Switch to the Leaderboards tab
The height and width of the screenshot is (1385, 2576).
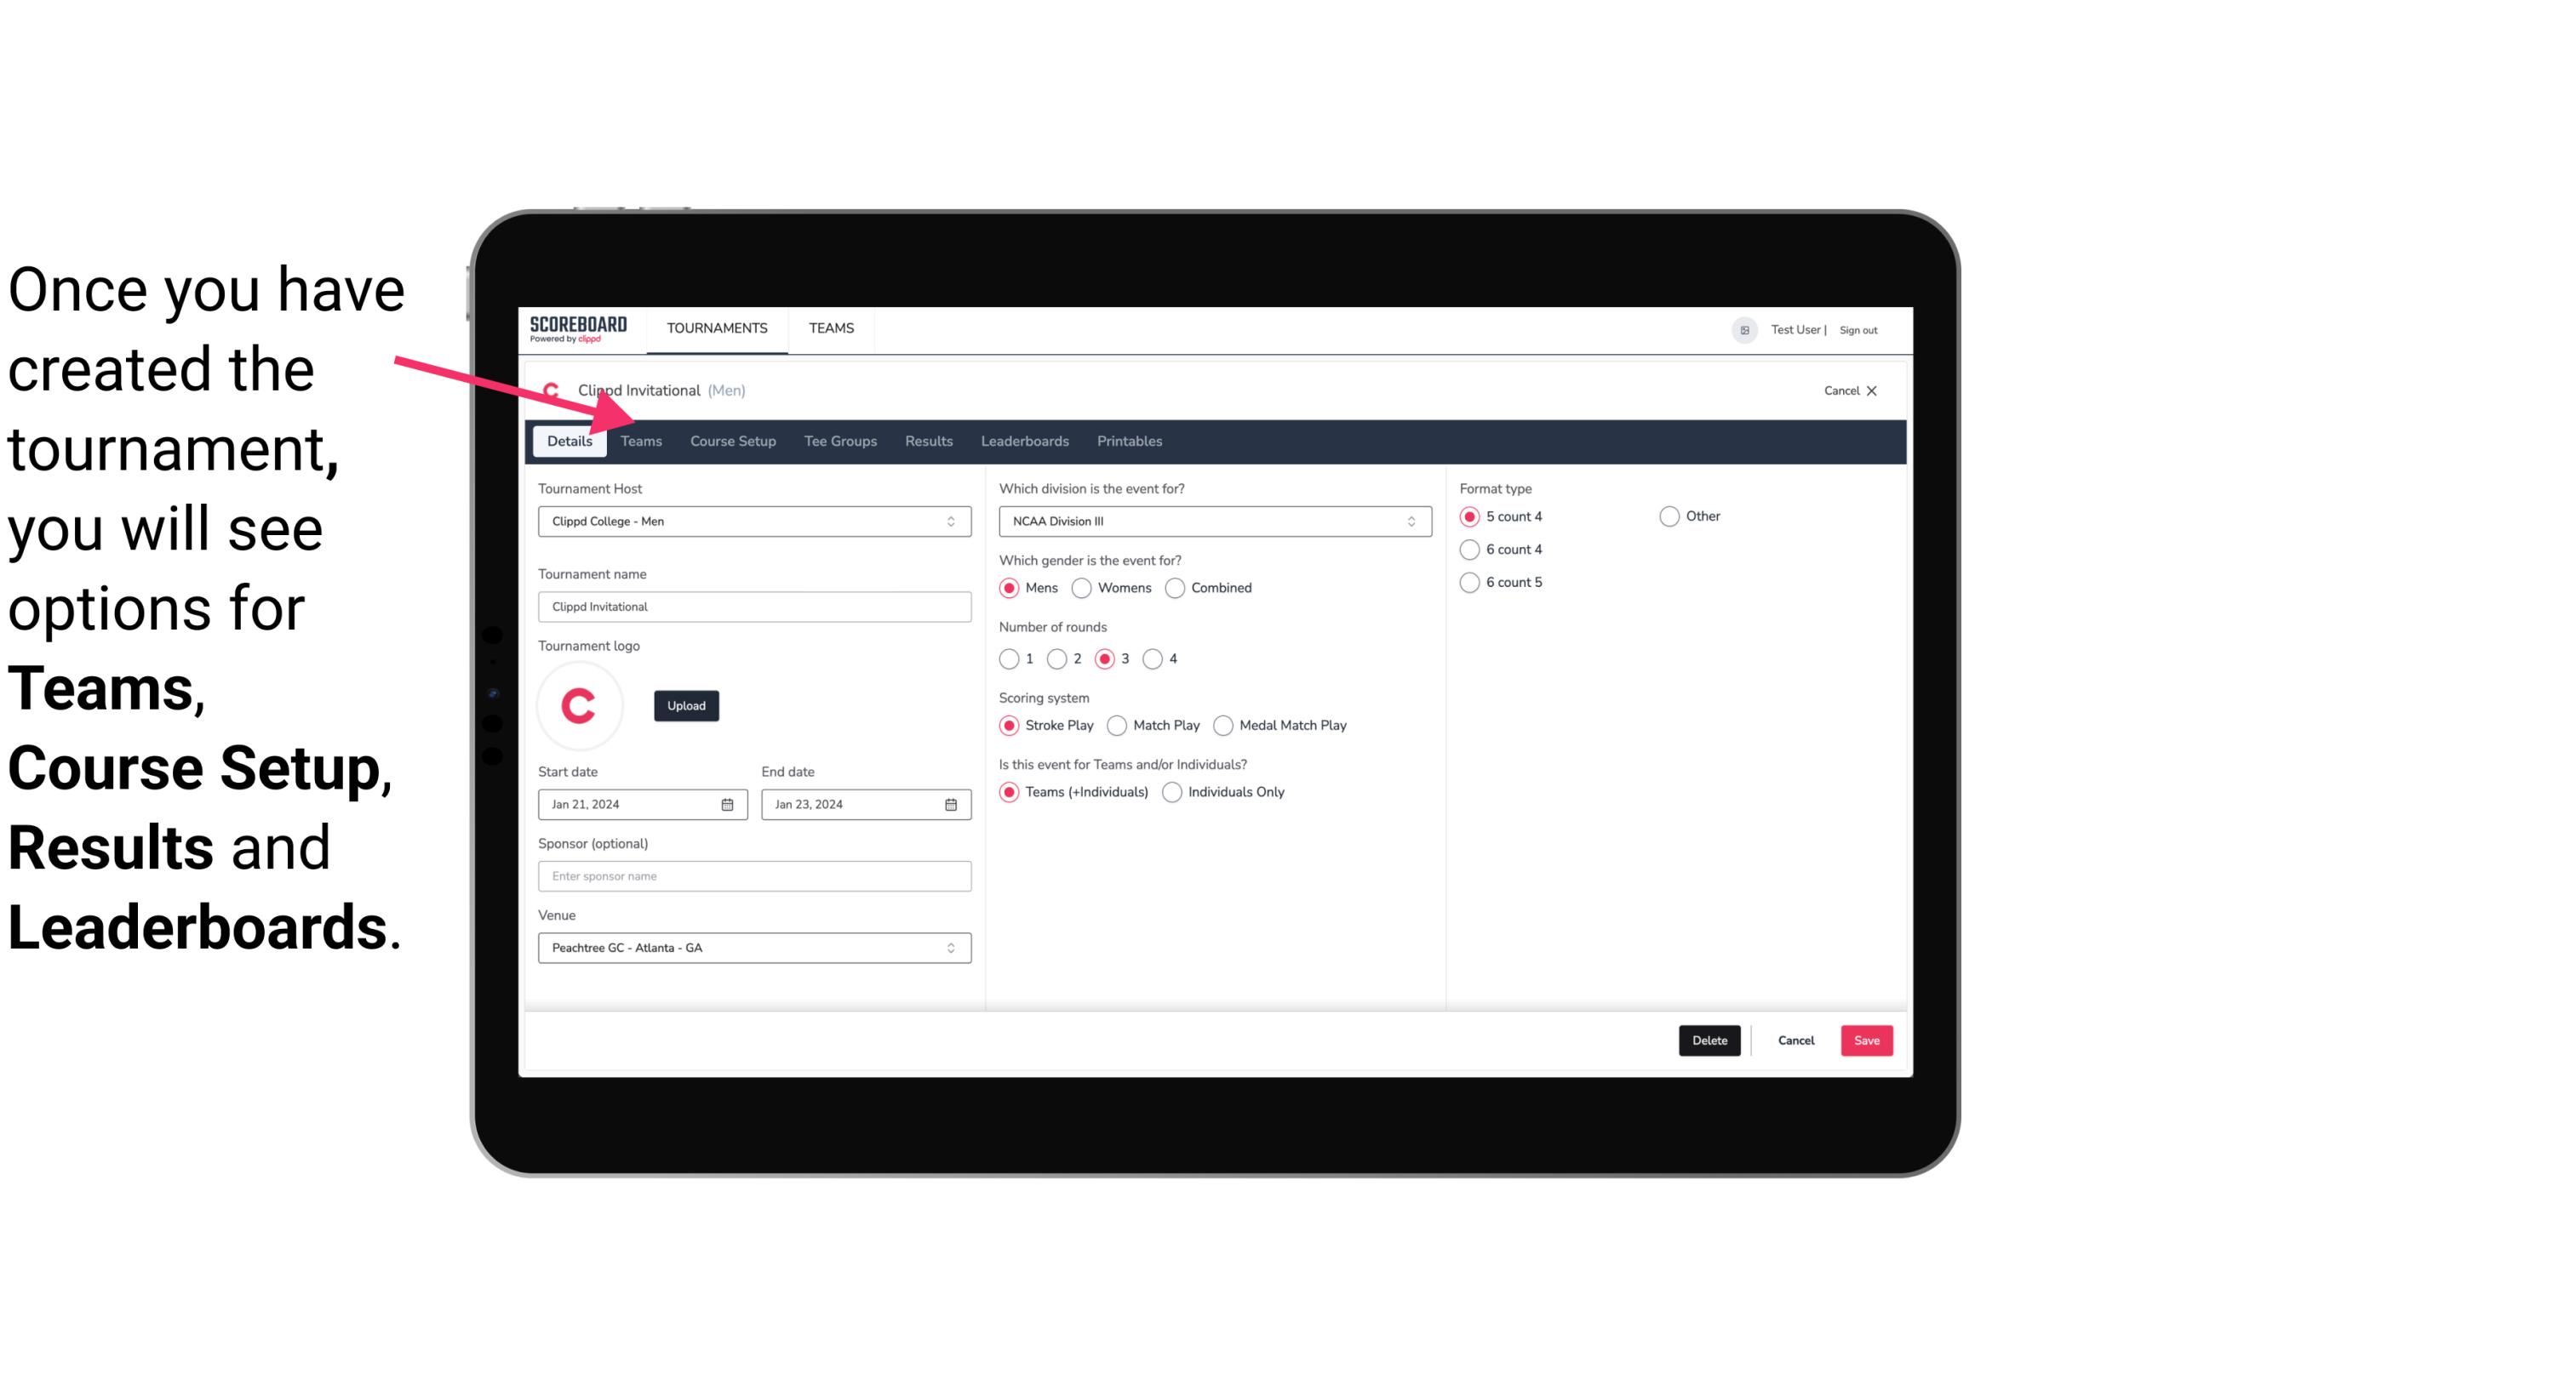[x=1023, y=440]
